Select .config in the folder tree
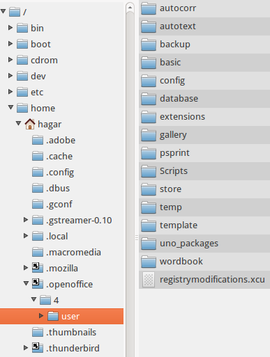The height and width of the screenshot is (357, 270). click(60, 173)
